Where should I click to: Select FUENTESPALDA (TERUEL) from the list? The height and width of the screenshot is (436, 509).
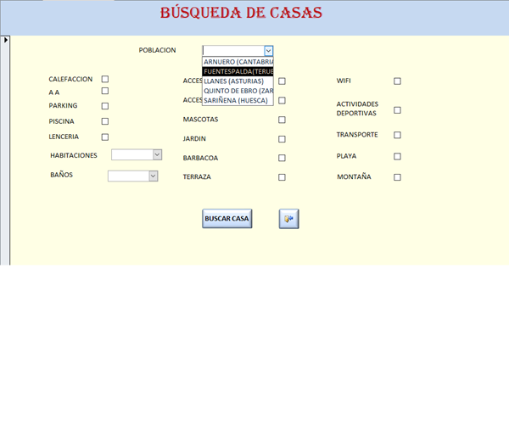coord(238,71)
